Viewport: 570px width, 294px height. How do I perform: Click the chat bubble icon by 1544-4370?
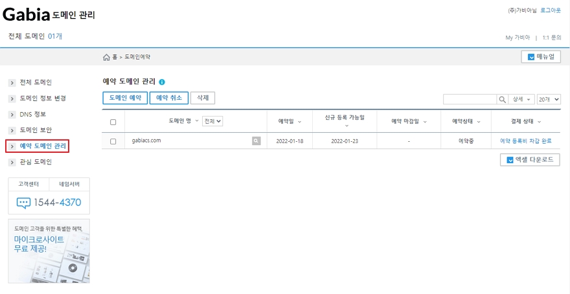23,203
